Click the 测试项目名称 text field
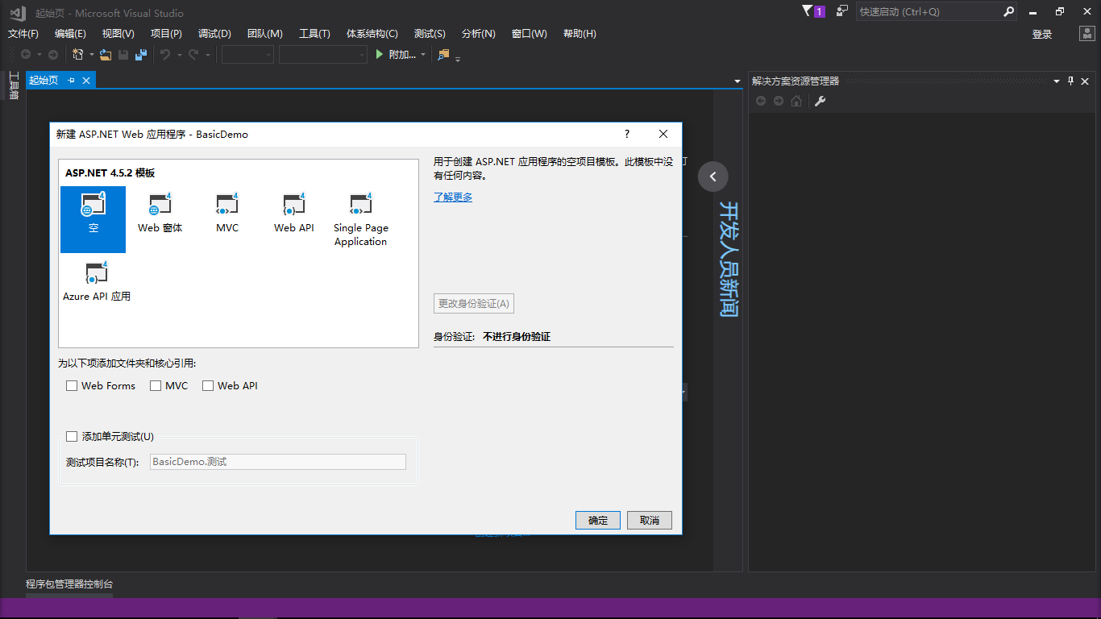Screen dimensions: 1101x619 point(278,462)
